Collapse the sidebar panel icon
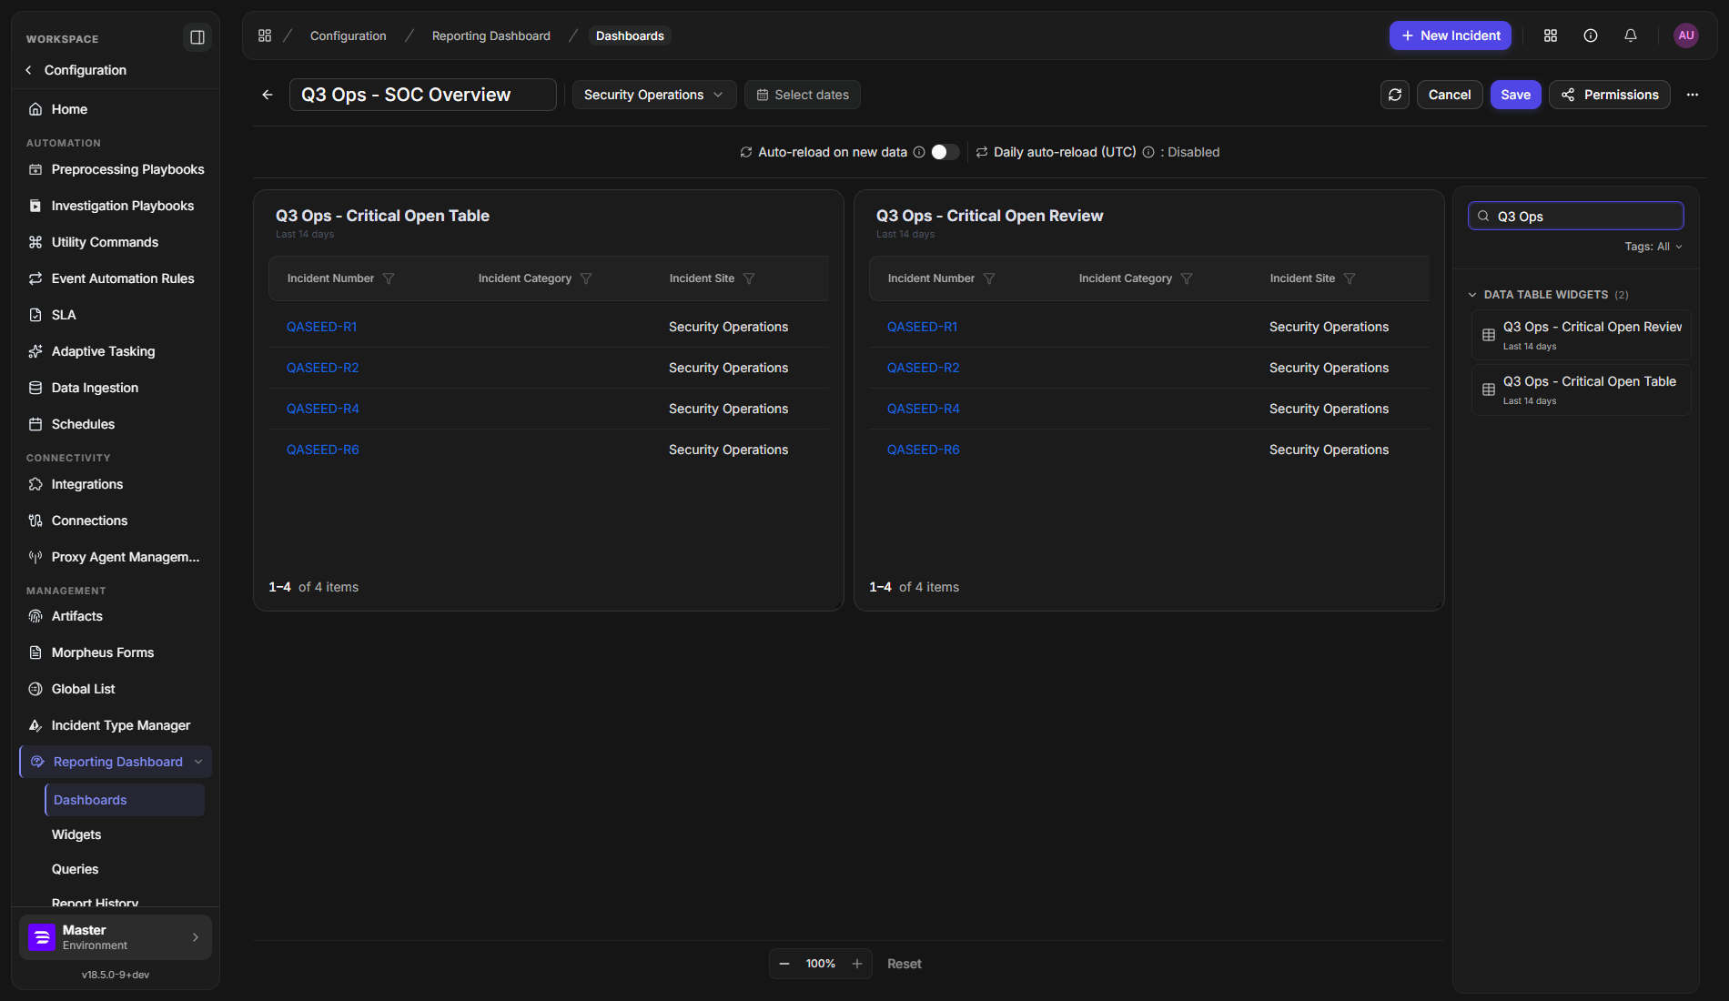The image size is (1729, 1001). (197, 37)
